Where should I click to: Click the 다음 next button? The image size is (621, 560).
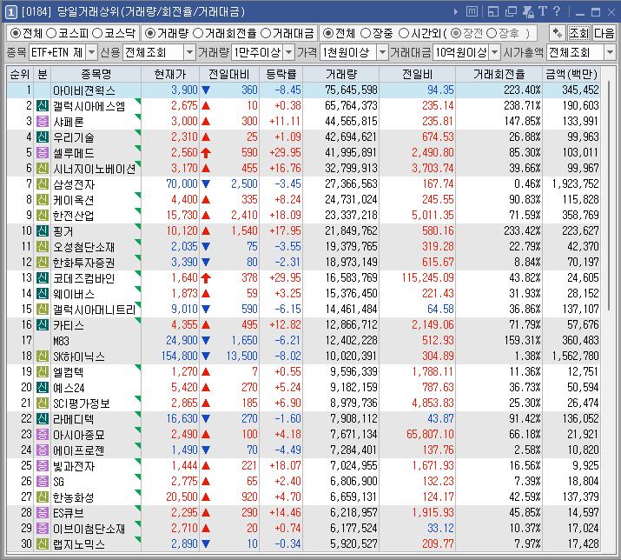click(604, 33)
